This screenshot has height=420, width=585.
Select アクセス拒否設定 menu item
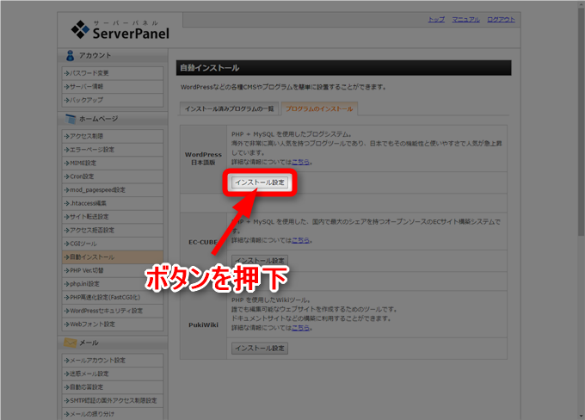coord(113,231)
